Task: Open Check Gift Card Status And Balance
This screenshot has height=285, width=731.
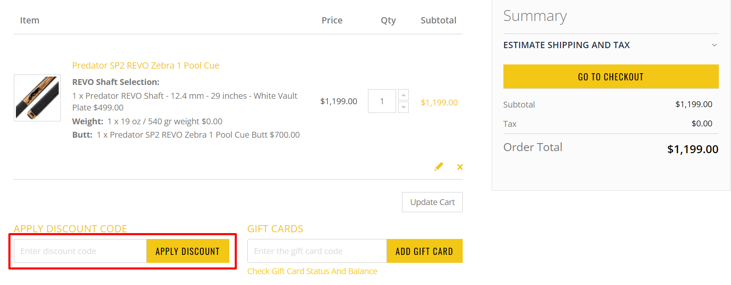Action: coord(312,271)
